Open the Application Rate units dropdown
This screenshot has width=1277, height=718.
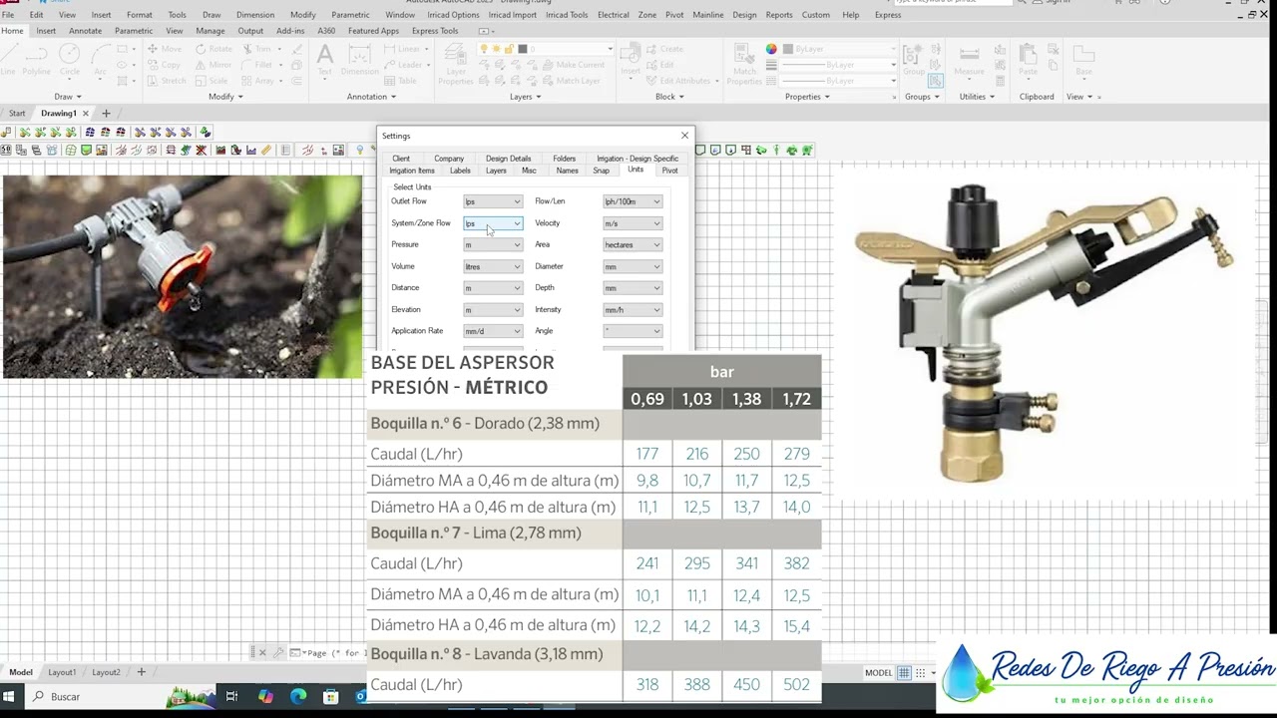click(493, 331)
